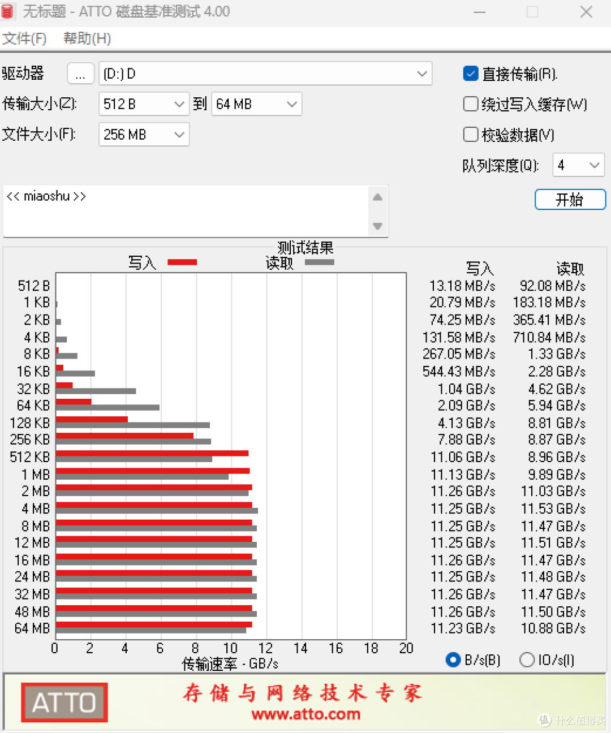Expand the drive selector showing (D:) D

click(x=265, y=74)
